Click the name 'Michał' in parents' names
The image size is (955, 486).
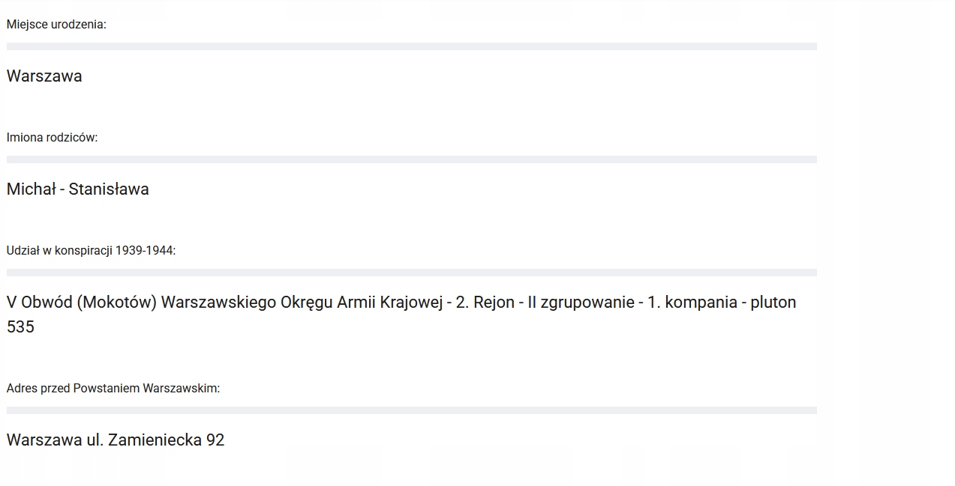(31, 189)
